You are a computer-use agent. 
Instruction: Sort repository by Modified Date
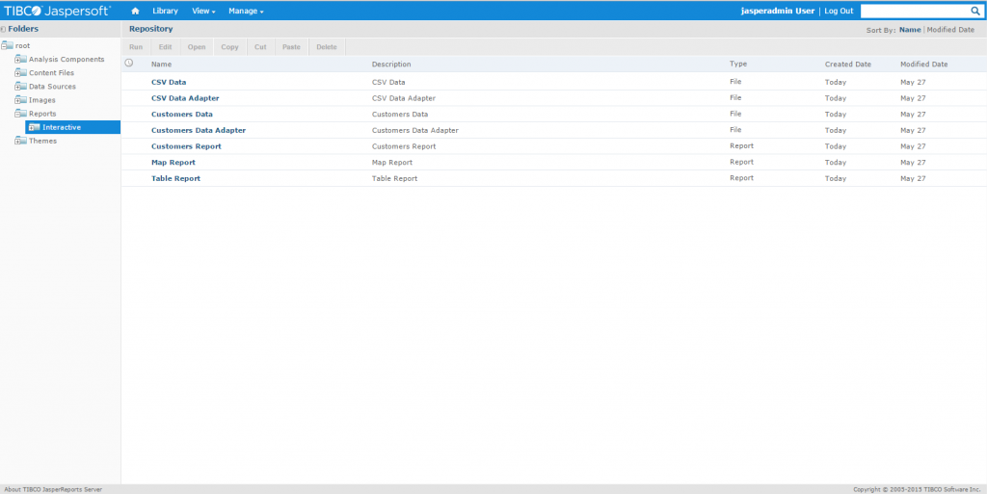[950, 30]
